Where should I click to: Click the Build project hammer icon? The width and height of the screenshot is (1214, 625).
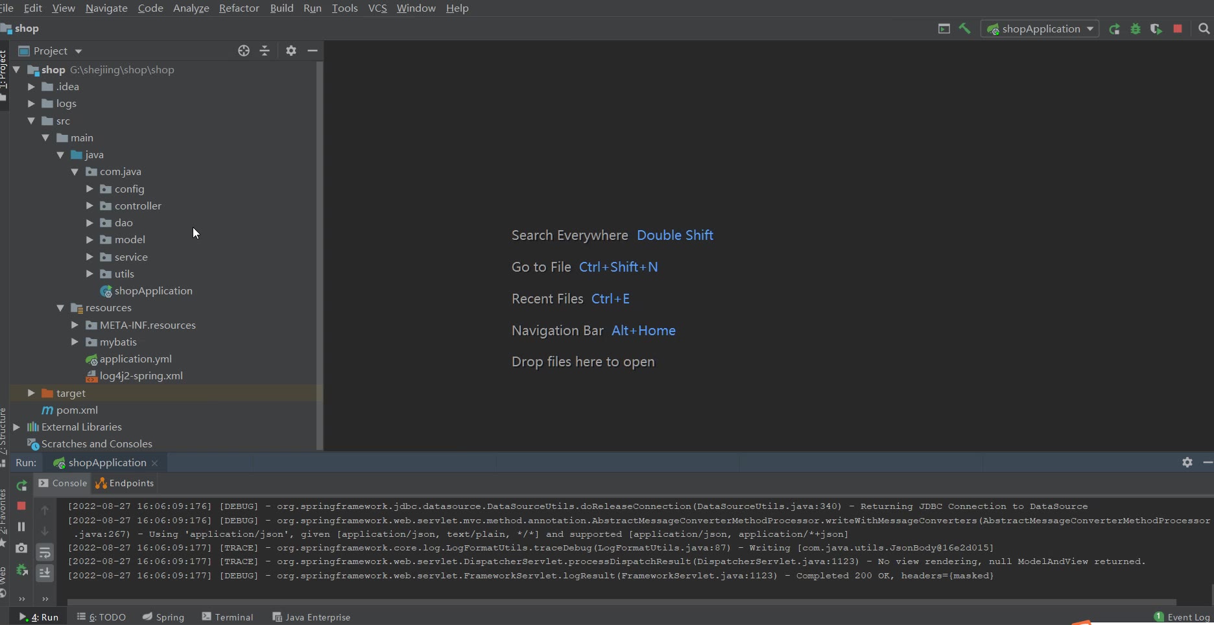click(965, 29)
